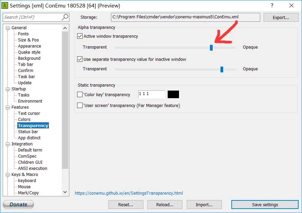Enable 'Color key' transparency checkbox
The image size is (302, 213).
[x=80, y=94]
